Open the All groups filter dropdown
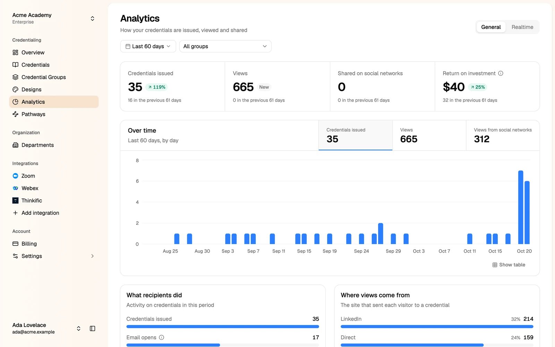 point(225,46)
